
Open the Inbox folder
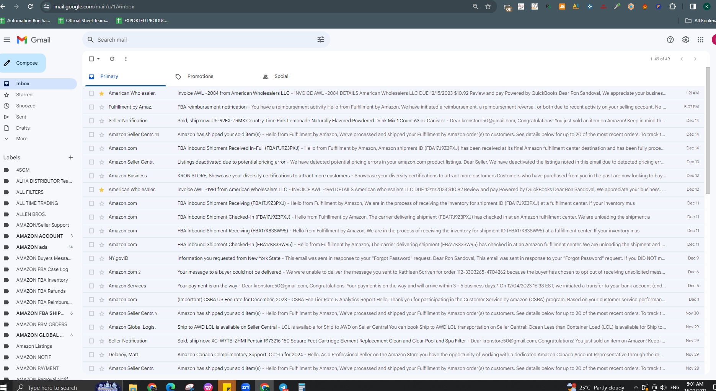[x=38, y=84]
